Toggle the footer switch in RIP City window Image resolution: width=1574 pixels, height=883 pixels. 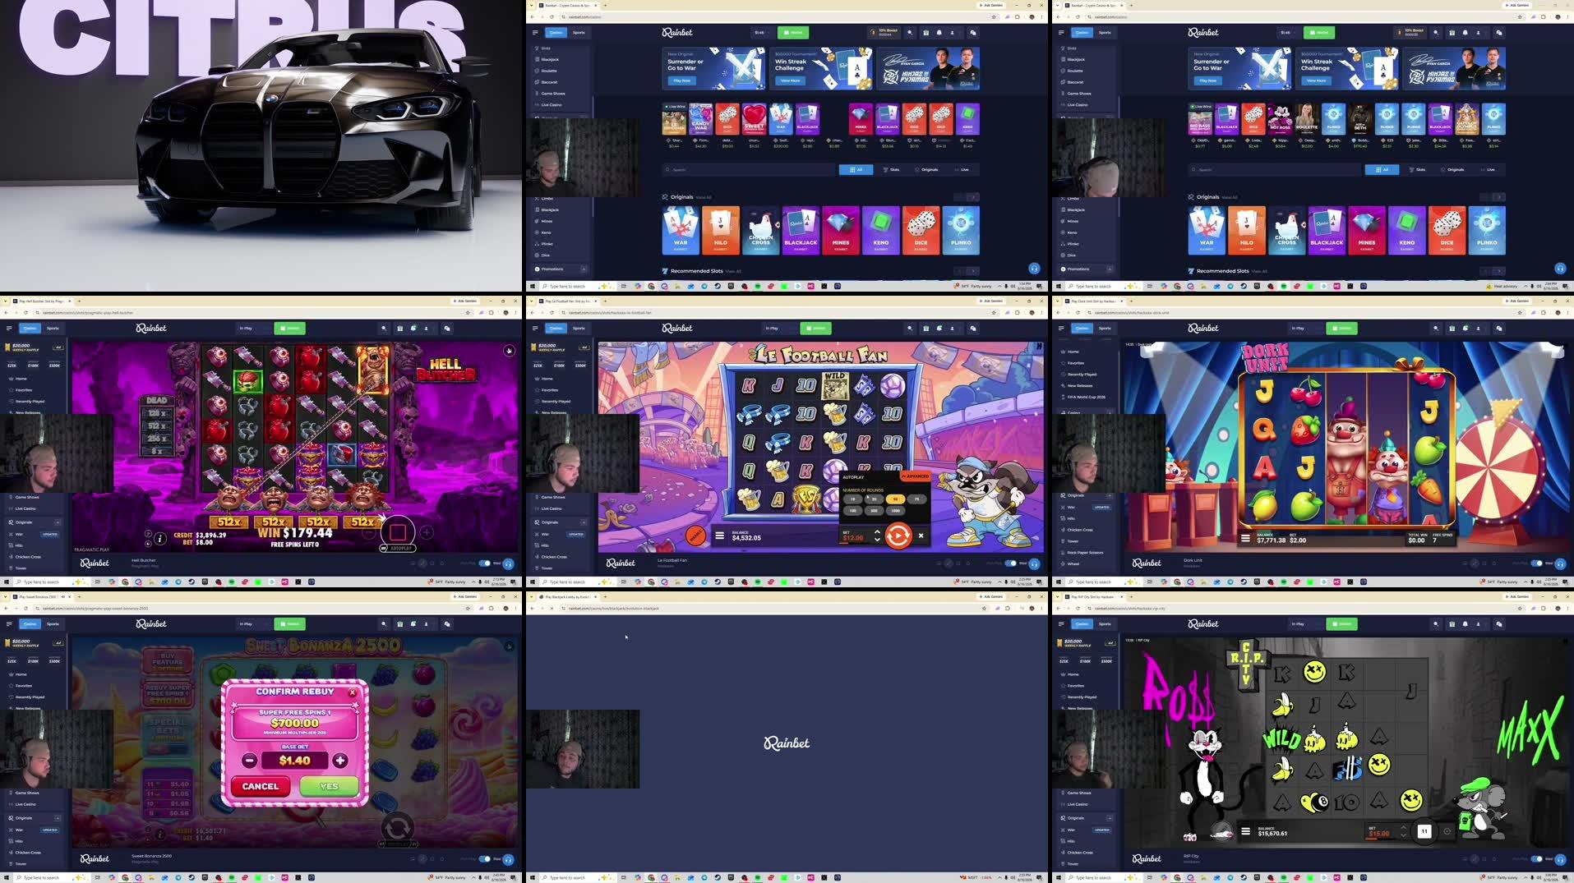point(1537,858)
